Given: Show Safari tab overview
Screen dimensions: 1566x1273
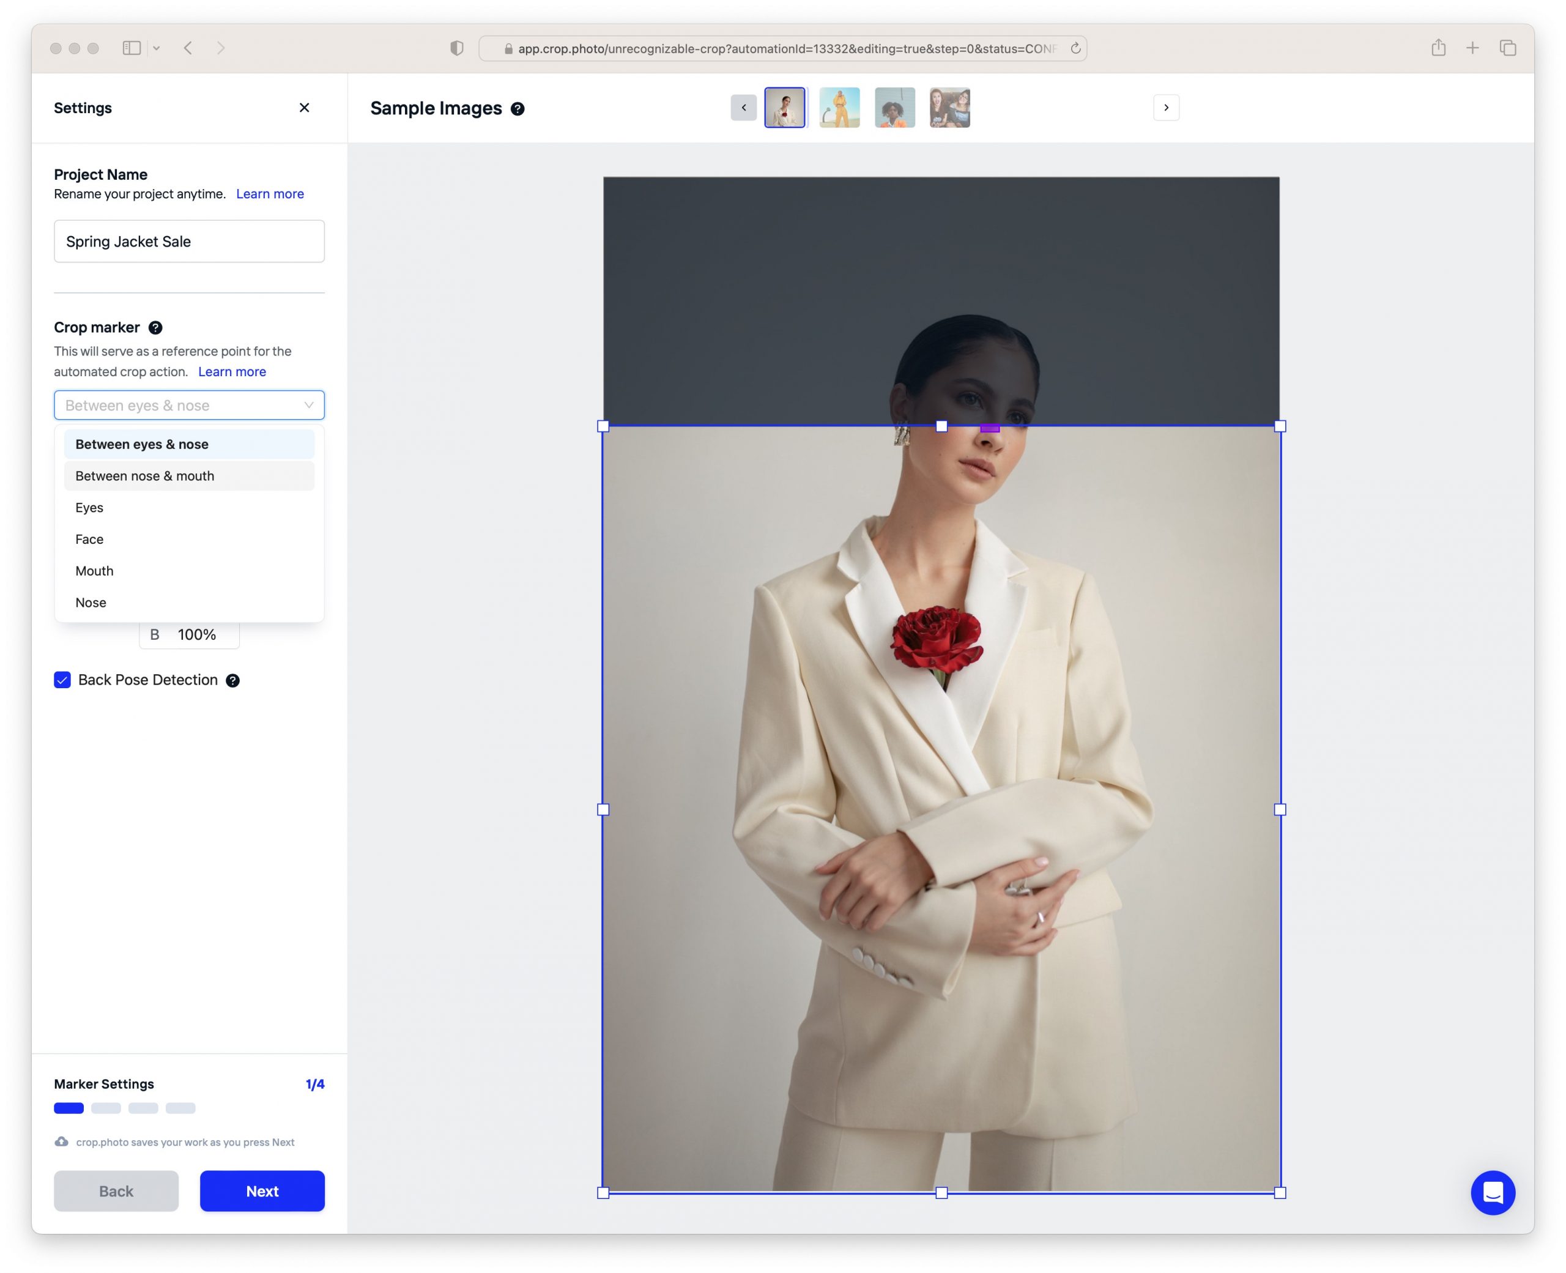Looking at the screenshot, I should (1507, 48).
